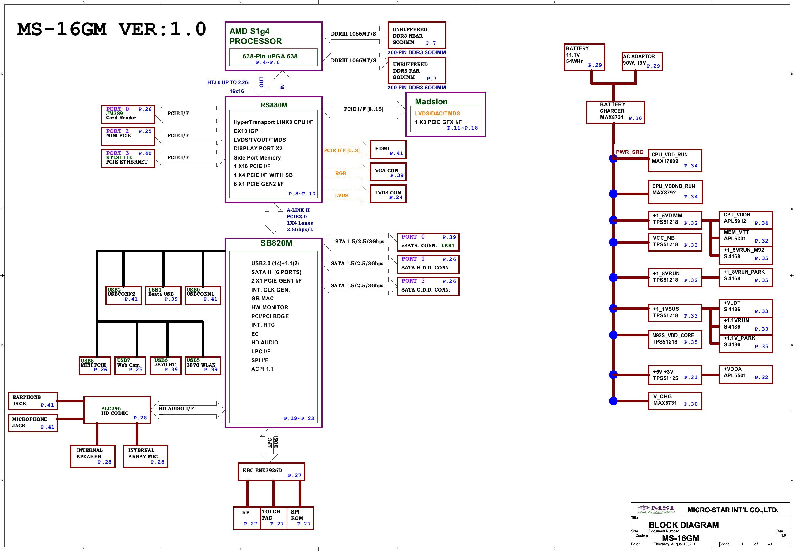This screenshot has width=794, height=553.
Task: Click the VGA CON box
Action: pos(388,172)
